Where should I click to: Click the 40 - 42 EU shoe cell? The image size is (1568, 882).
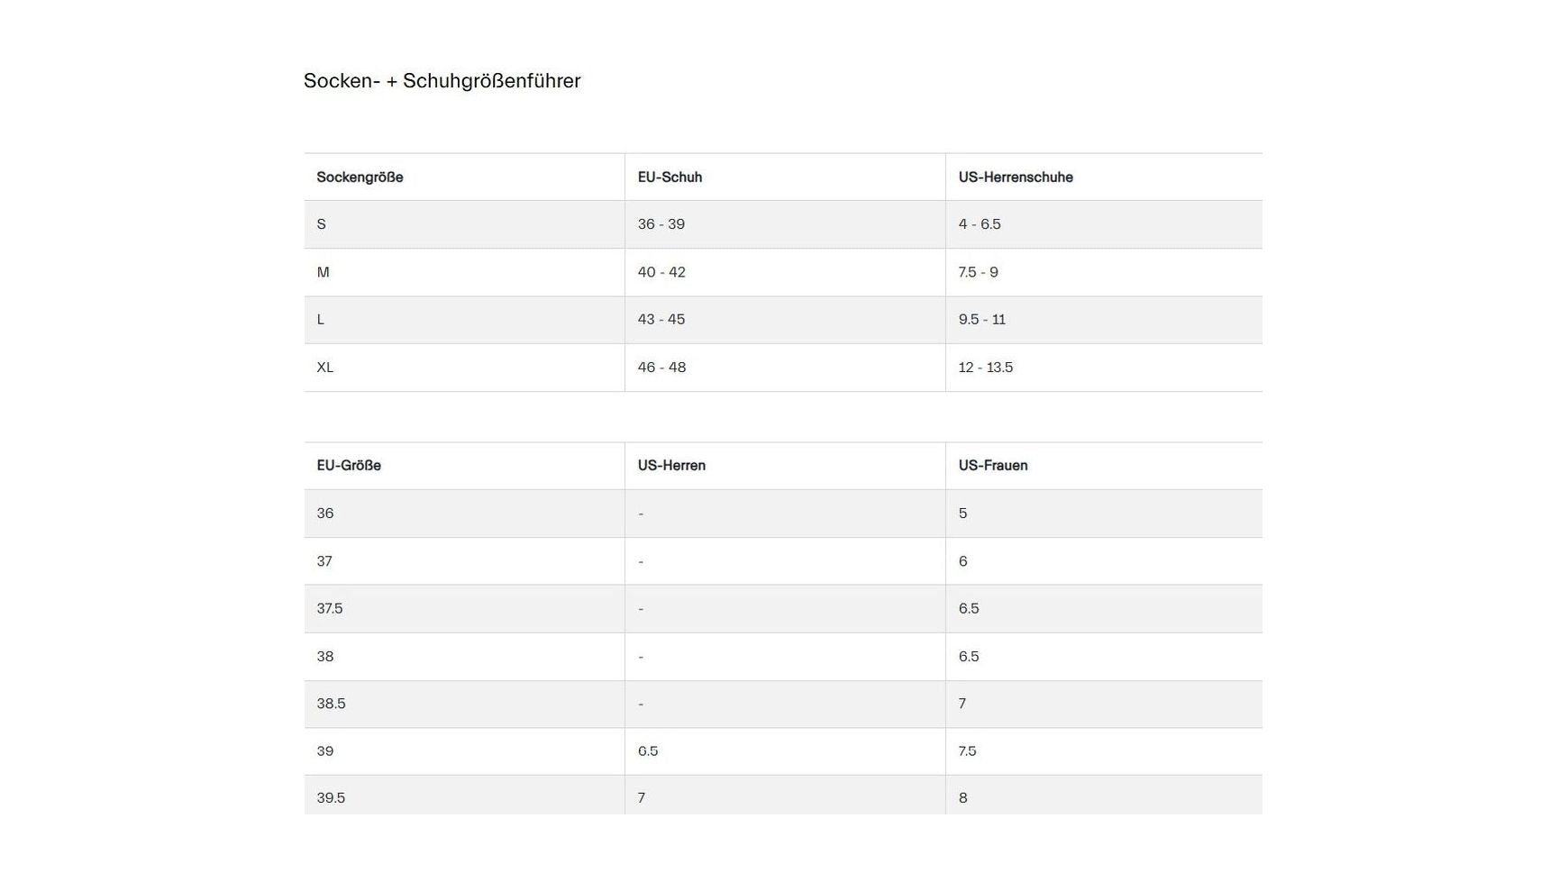click(x=785, y=272)
